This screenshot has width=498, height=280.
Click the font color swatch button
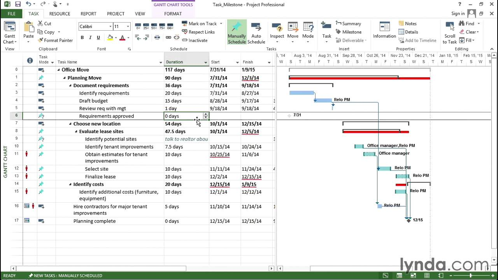(122, 38)
